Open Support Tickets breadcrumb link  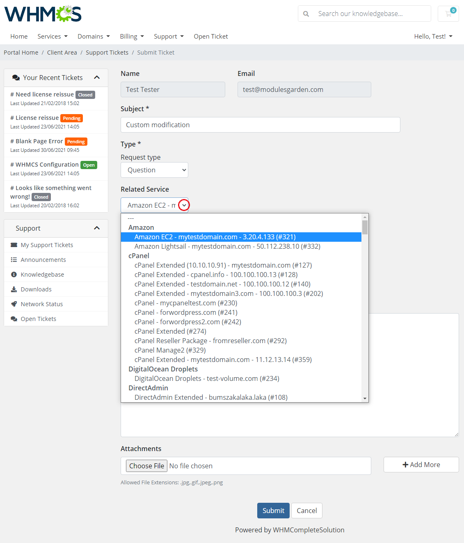click(x=107, y=53)
